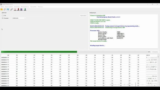160x90 pixels.
Task: Click the Bosch Tools B logo icon
Action: [x=1, y=4]
